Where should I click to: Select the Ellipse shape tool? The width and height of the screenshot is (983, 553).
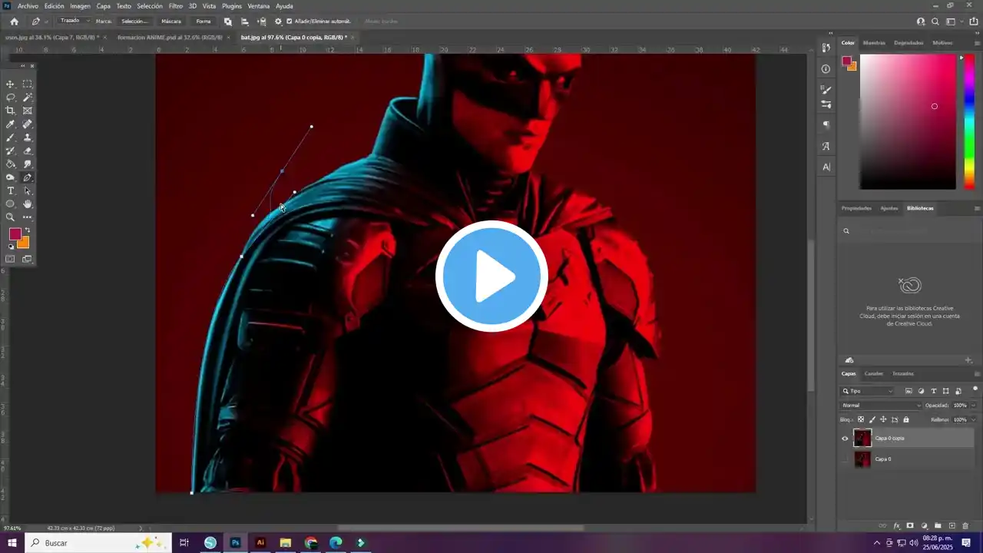(x=11, y=204)
